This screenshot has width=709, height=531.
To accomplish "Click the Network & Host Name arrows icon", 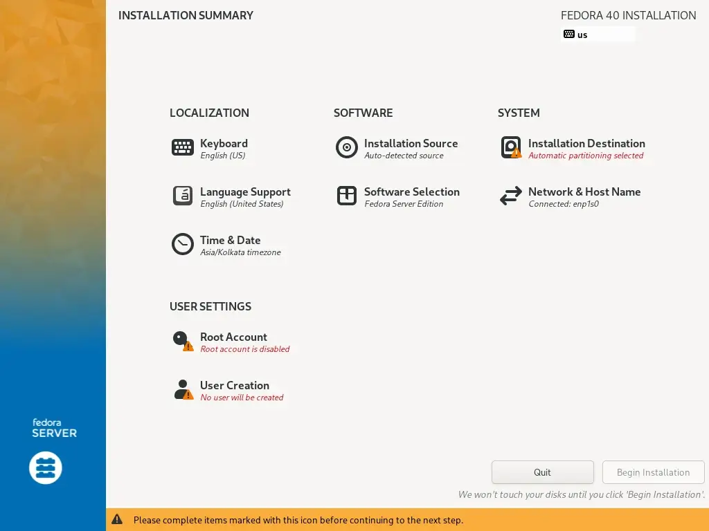I will point(511,196).
